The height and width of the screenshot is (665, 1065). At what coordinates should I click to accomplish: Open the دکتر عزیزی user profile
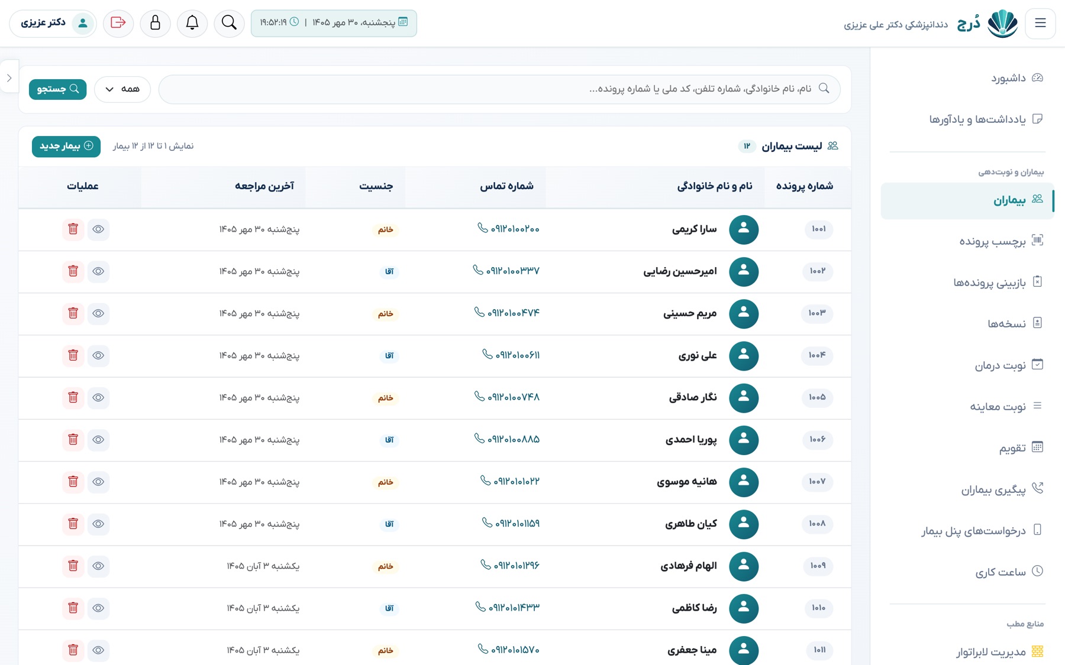(x=53, y=23)
